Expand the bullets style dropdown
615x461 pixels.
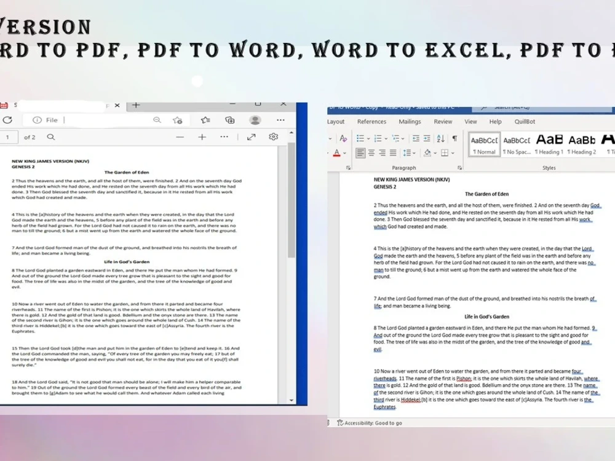[368, 139]
